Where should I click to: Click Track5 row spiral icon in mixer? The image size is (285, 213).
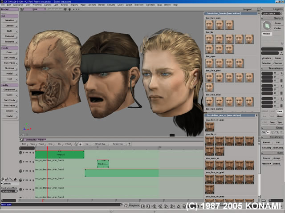click(20, 162)
